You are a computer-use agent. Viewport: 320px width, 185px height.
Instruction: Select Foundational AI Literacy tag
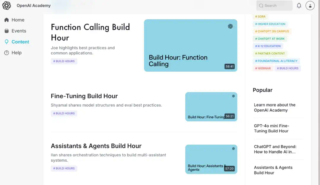(276, 61)
